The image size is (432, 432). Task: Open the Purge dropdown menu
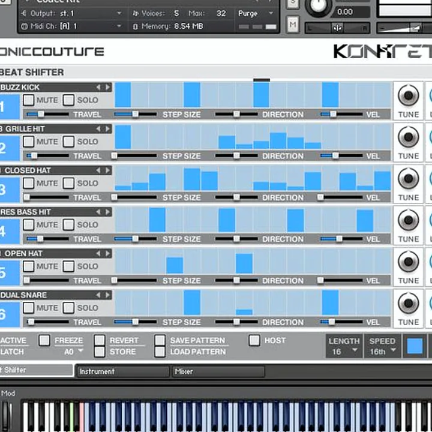pos(256,13)
